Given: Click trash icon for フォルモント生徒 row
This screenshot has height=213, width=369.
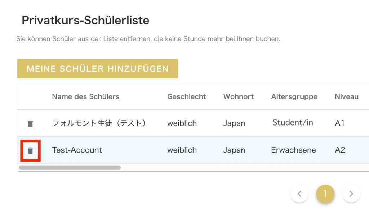Looking at the screenshot, I should pos(30,124).
